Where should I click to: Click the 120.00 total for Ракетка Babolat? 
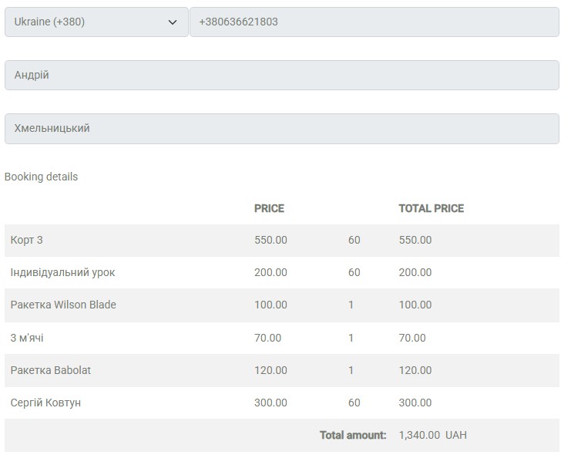[x=415, y=370]
